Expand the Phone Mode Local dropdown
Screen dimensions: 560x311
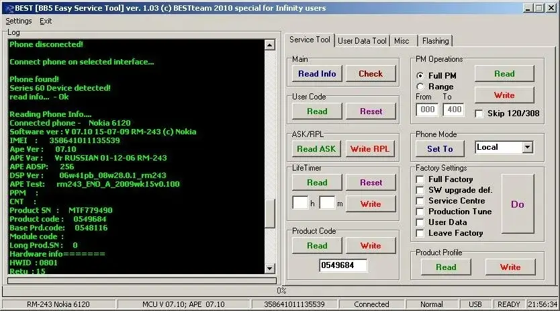526,147
